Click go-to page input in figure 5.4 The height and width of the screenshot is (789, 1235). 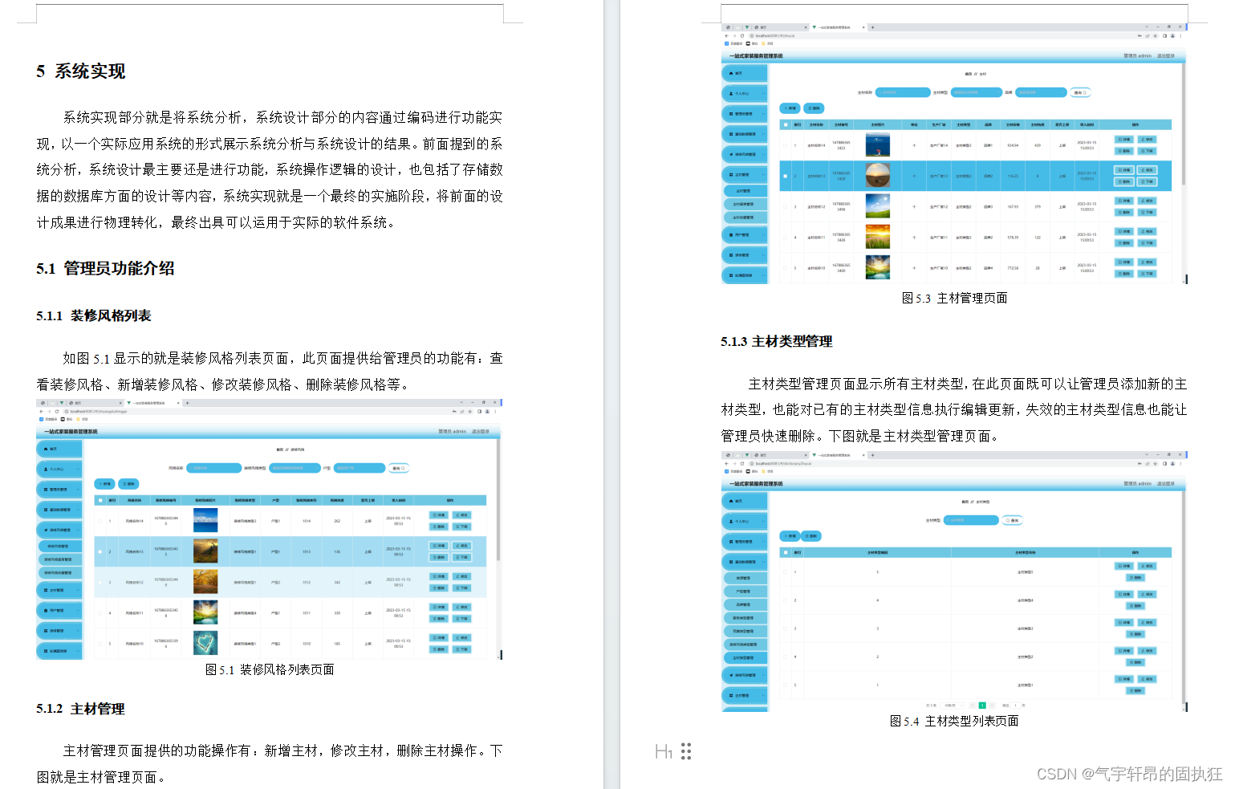1015,706
